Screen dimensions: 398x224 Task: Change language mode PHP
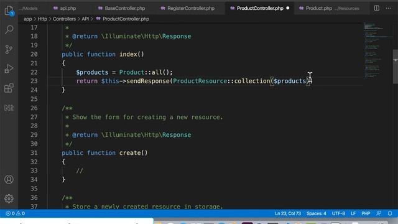click(366, 213)
